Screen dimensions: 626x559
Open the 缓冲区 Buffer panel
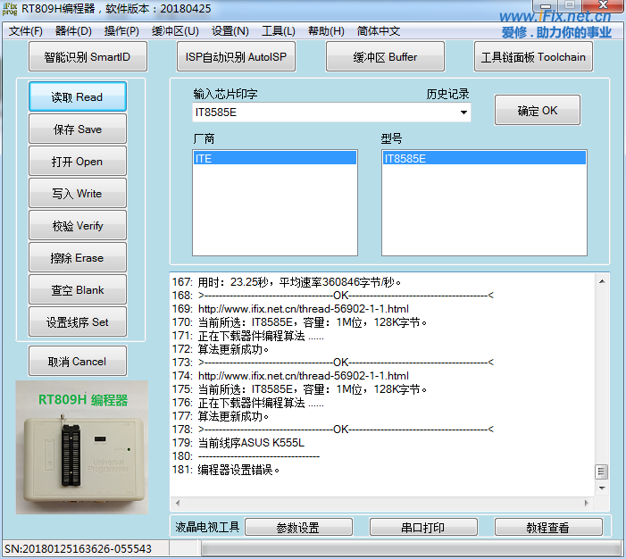pyautogui.click(x=385, y=56)
